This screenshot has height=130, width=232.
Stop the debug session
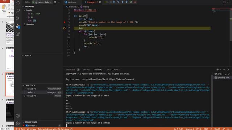pos(135,2)
